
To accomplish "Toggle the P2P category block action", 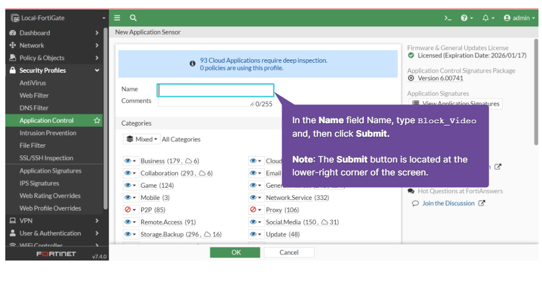I will point(131,209).
